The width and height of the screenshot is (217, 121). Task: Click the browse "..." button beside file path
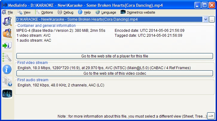click(212, 19)
